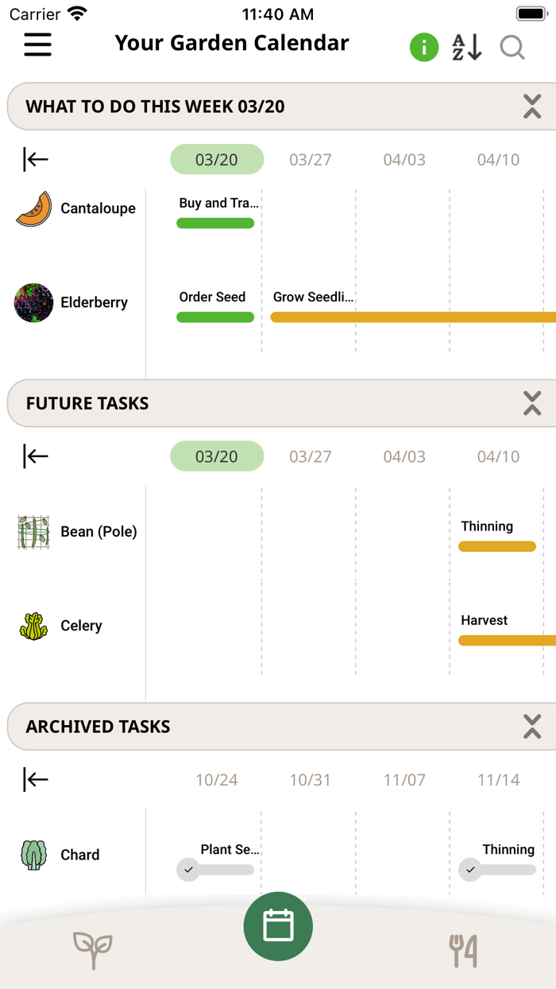Open the central green calendar view
This screenshot has height=989, width=556.
[x=278, y=925]
